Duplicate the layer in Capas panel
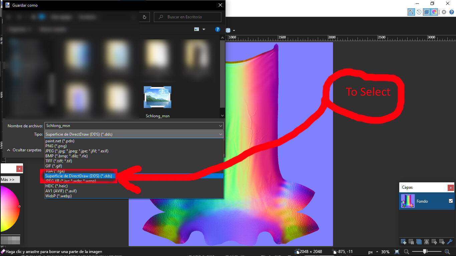The height and width of the screenshot is (256, 456). point(419,242)
